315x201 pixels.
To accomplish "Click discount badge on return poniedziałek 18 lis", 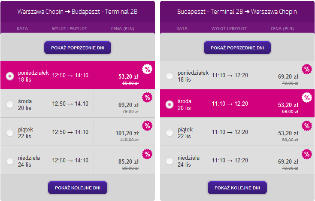I will pos(307,69).
